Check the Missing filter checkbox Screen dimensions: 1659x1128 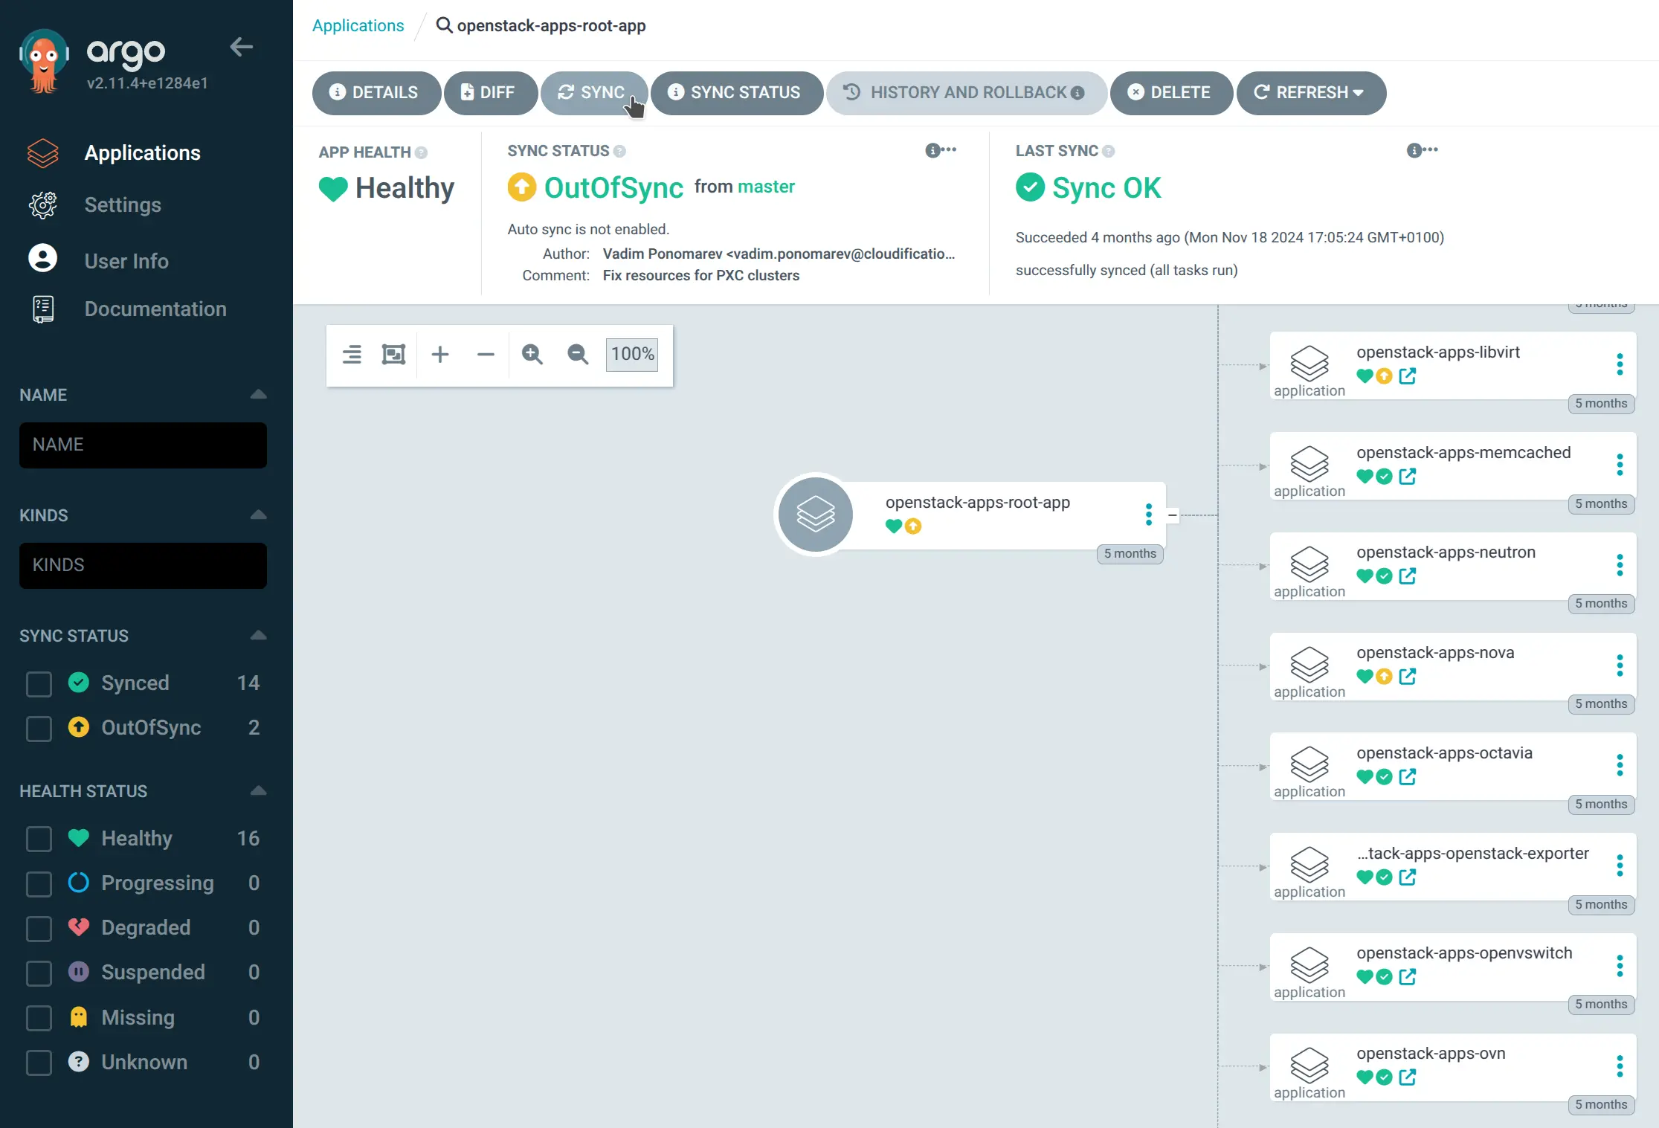pyautogui.click(x=39, y=1018)
